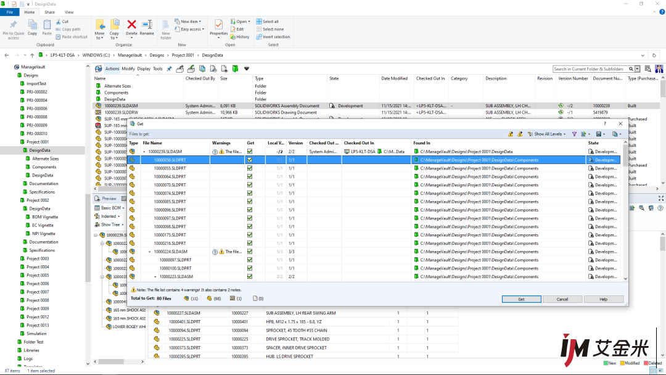Click the filter funnel icon in Get dialog
Screen dimensions: 666x375
574,134
